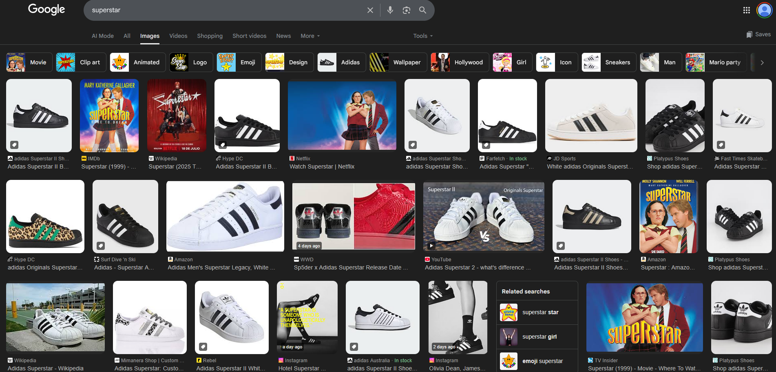Open Instagram Hotel Superstar image
The height and width of the screenshot is (372, 776).
click(x=307, y=317)
